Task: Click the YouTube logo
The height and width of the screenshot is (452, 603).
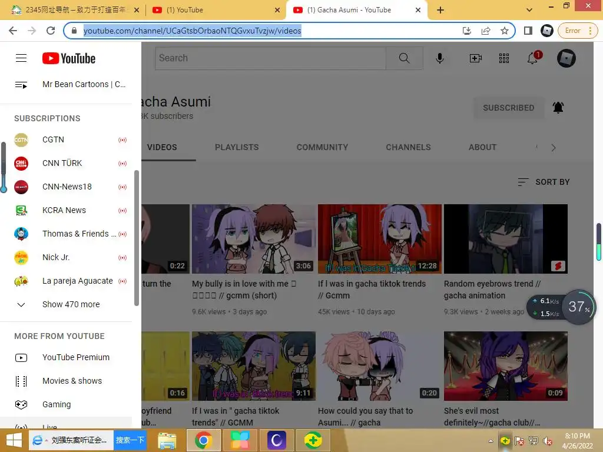Action: [69, 58]
